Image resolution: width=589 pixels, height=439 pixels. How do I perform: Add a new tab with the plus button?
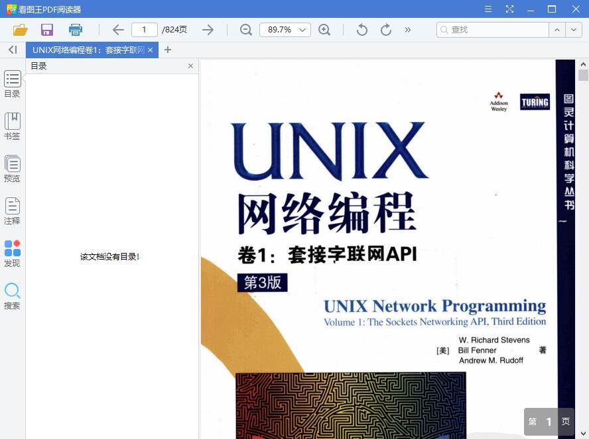coord(168,50)
